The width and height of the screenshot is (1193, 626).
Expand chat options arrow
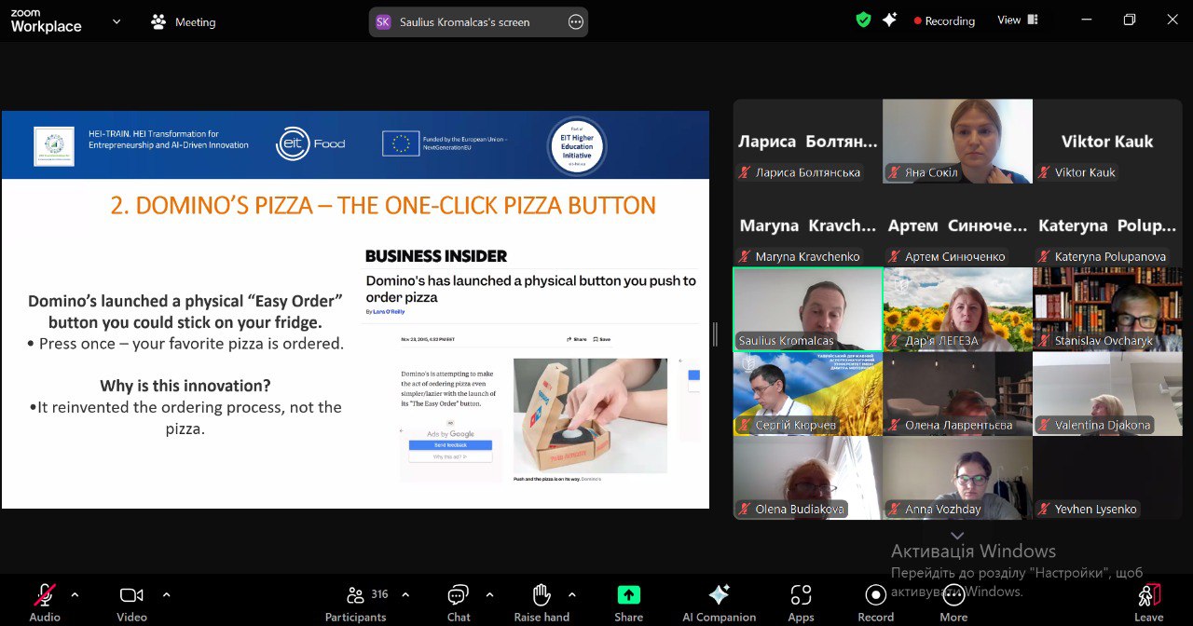coord(489,594)
